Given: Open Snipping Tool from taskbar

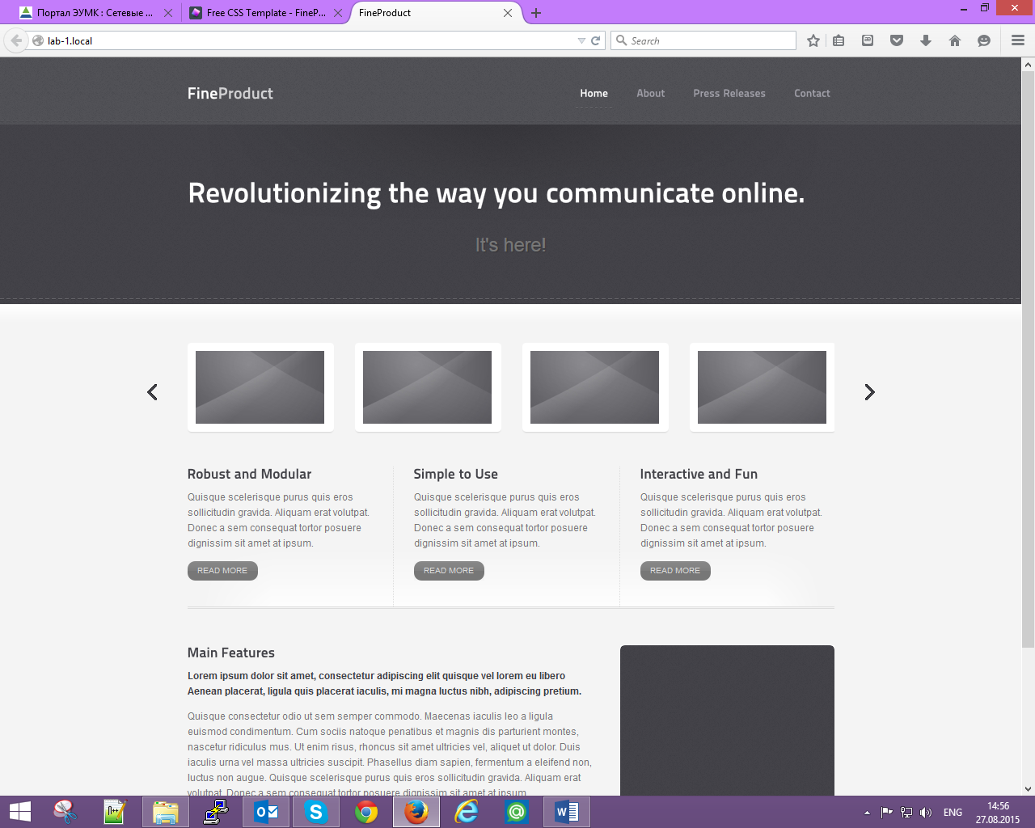Looking at the screenshot, I should [x=65, y=812].
